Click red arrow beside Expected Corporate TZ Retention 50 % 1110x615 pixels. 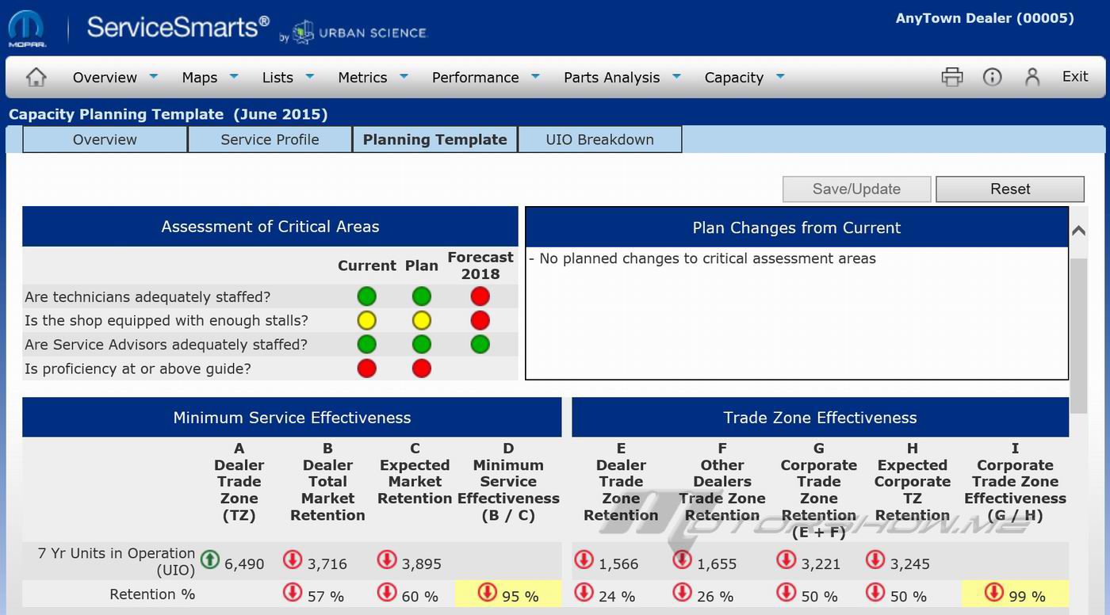tap(875, 592)
